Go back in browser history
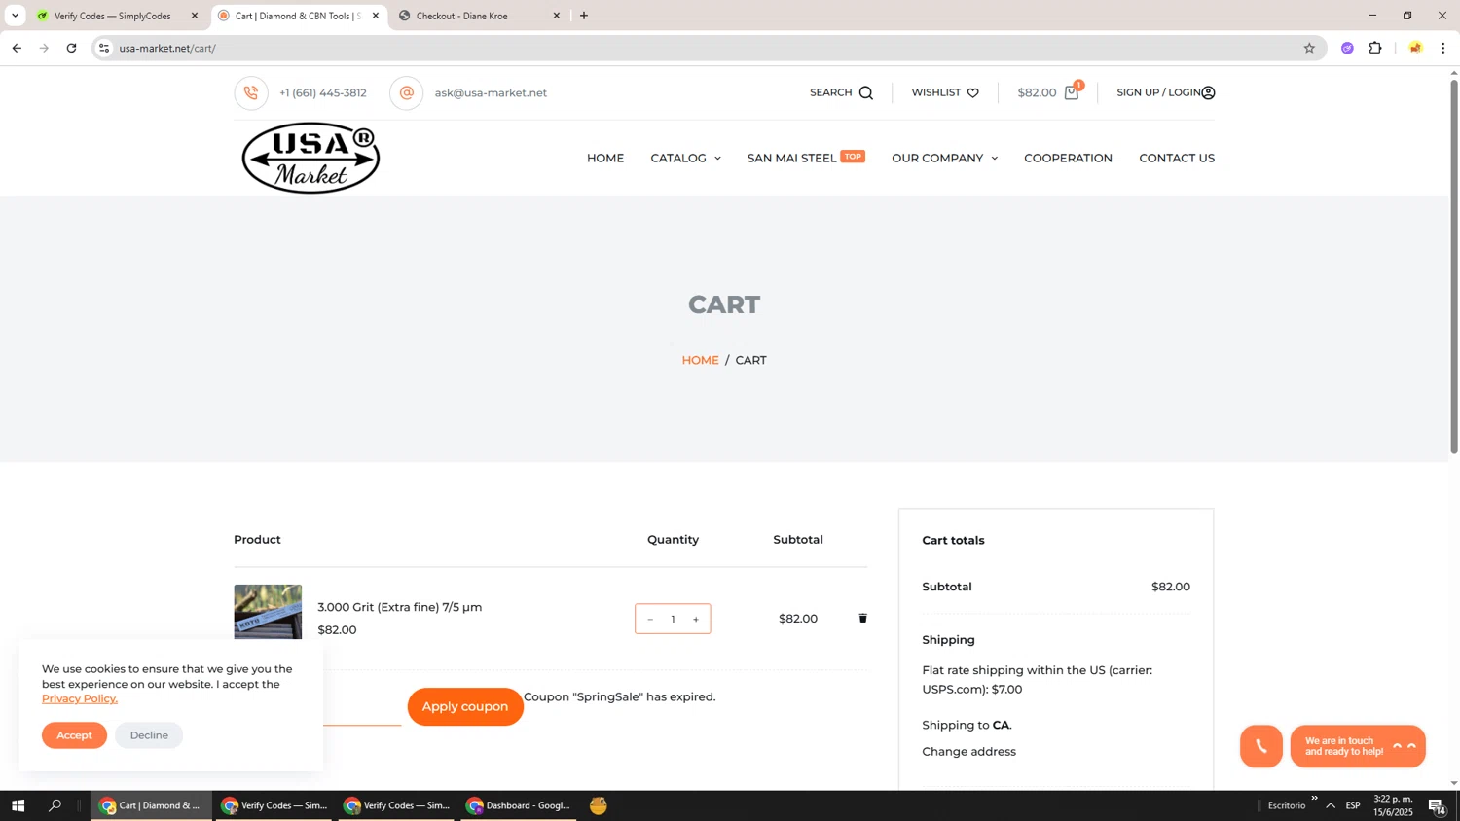1460x821 pixels. pos(17,48)
